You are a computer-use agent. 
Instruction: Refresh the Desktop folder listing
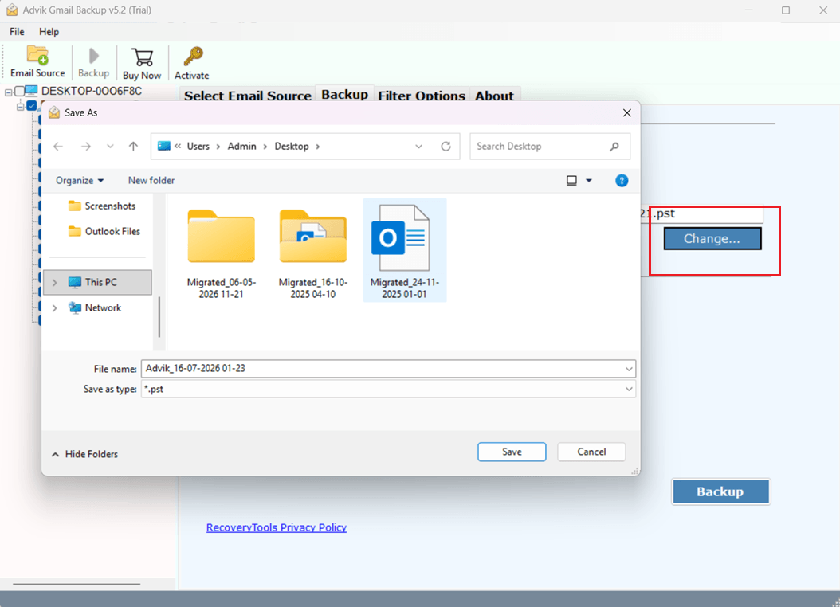(x=446, y=146)
